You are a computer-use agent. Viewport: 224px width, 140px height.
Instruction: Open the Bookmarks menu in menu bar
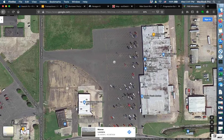[55, 2]
